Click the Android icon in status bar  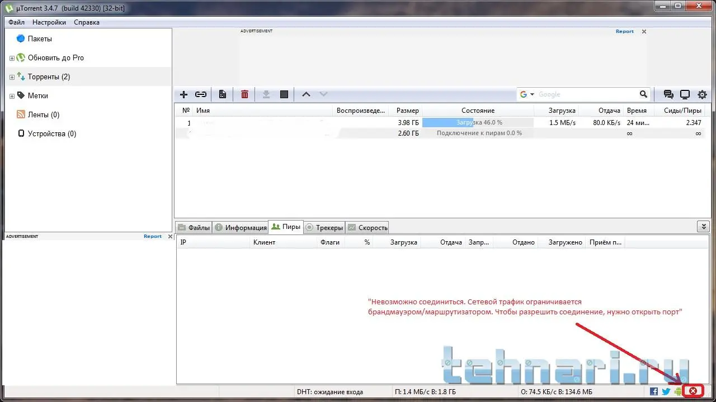click(x=679, y=391)
